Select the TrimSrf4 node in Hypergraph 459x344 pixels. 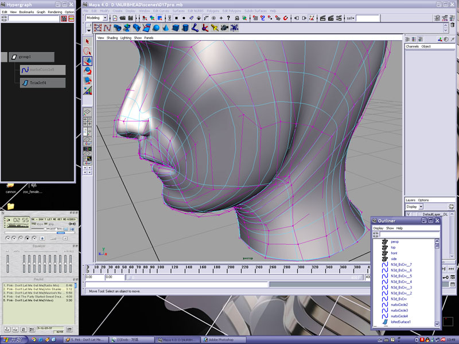point(42,83)
